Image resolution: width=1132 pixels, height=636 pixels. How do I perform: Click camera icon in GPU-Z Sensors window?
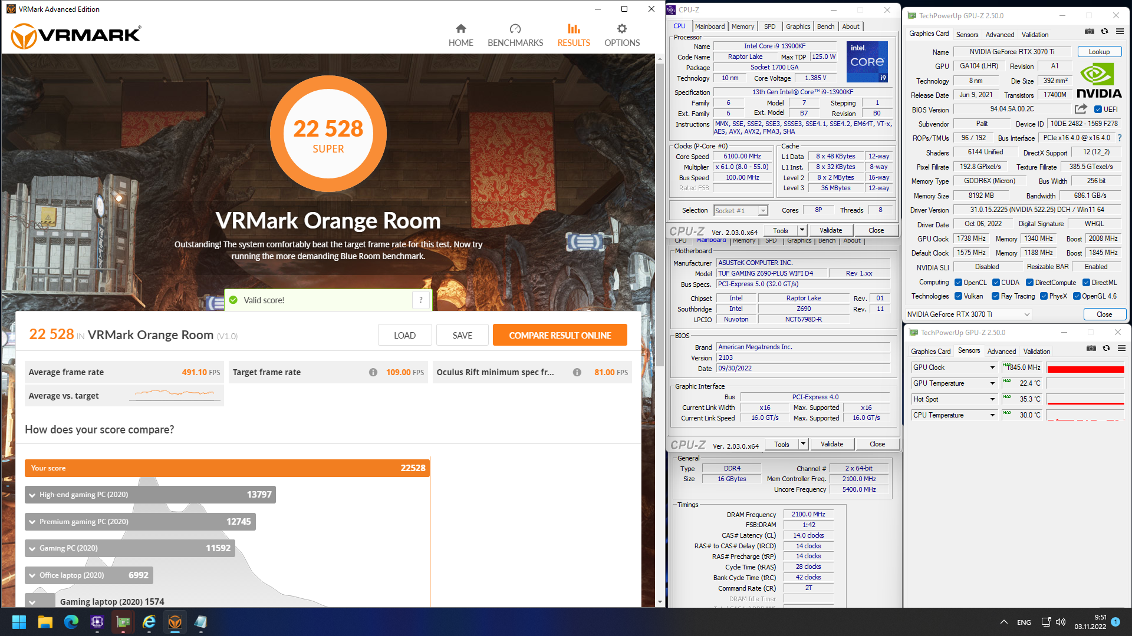click(x=1091, y=349)
